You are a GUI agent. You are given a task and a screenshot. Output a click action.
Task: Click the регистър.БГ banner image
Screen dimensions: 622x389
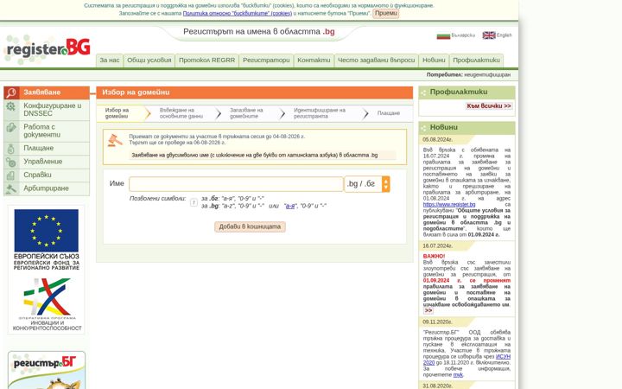point(47,370)
